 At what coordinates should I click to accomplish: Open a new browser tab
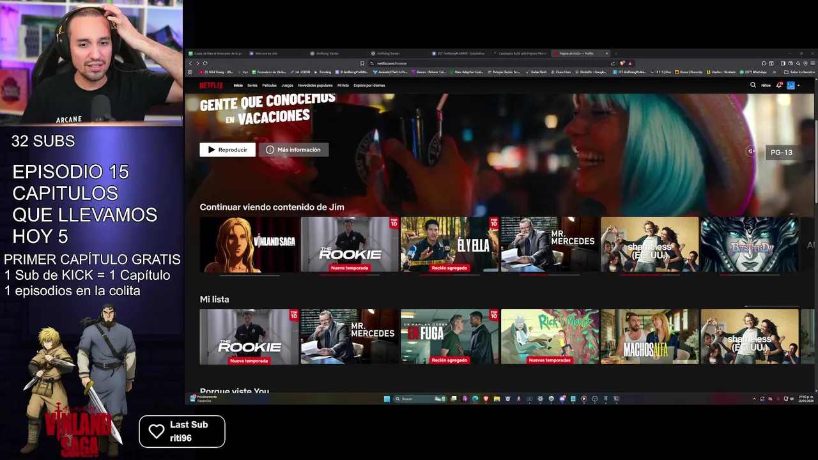pos(616,54)
